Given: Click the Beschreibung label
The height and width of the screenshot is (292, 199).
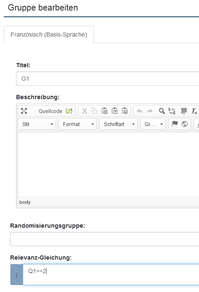Looking at the screenshot, I should [38, 97].
